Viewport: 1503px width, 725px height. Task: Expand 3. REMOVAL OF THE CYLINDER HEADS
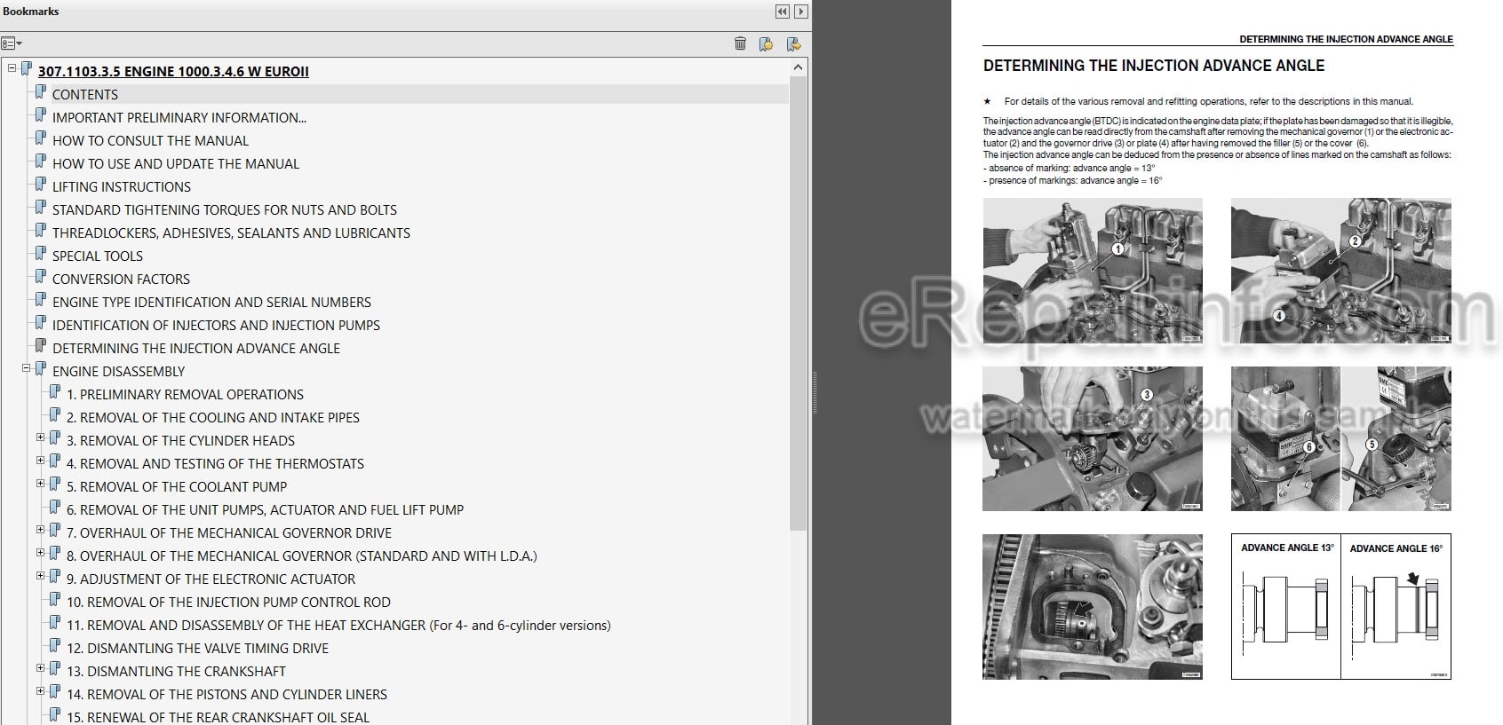pos(41,437)
